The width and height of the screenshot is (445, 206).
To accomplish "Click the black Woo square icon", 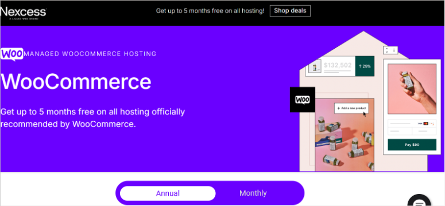I will tap(303, 100).
